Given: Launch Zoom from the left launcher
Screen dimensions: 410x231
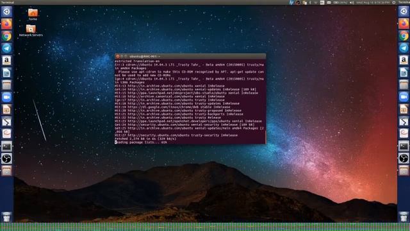Looking at the screenshot, I should point(6,97).
